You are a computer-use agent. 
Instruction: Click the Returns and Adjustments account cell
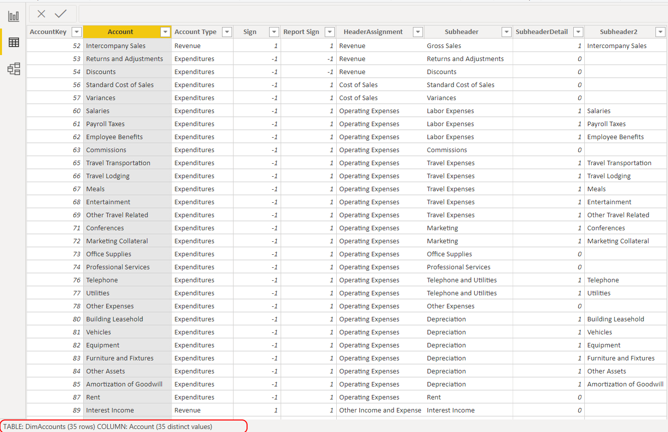click(127, 59)
